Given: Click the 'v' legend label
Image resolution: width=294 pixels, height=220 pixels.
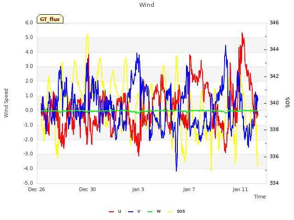Looking at the screenshot, I should click(139, 211).
